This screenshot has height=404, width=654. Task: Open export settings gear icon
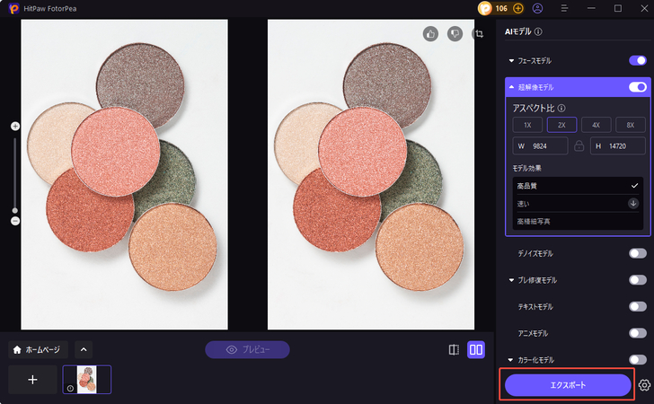pos(644,385)
